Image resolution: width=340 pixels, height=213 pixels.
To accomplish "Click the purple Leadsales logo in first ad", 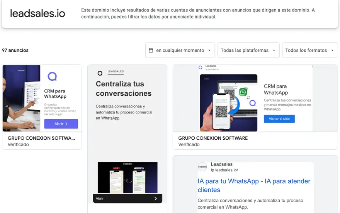I will [x=52, y=76].
